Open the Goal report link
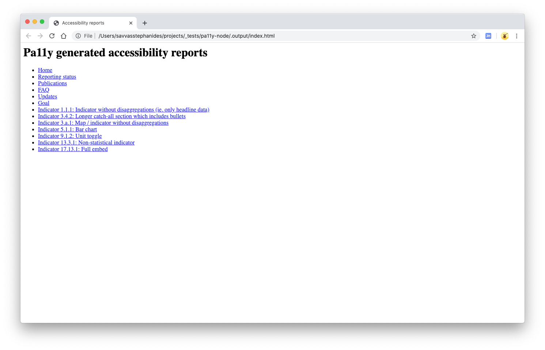 pyautogui.click(x=43, y=103)
